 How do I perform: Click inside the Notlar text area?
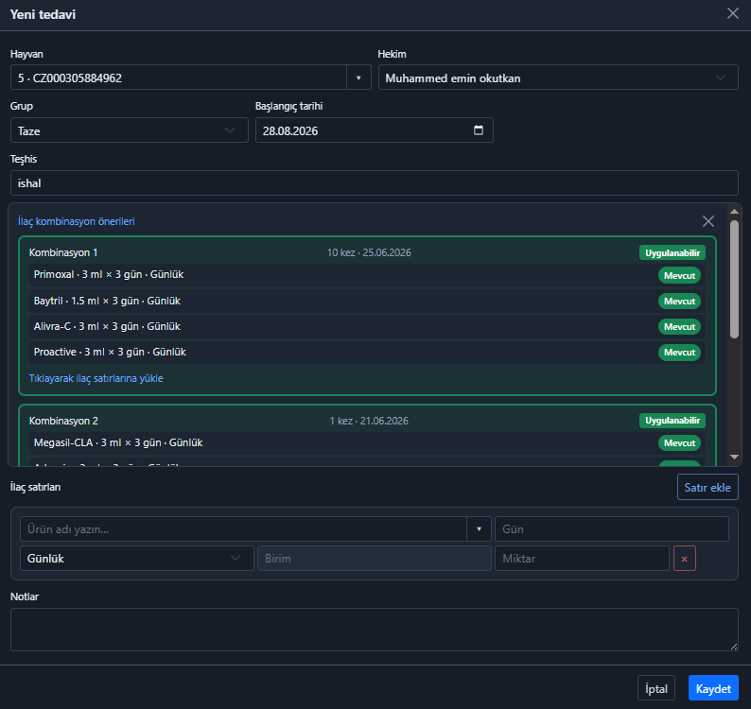point(374,629)
